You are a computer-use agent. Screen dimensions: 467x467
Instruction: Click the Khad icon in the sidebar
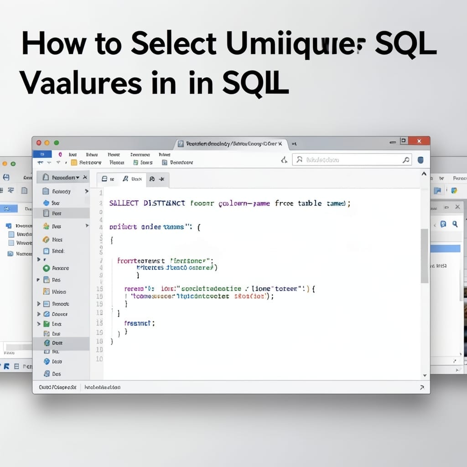coord(46,251)
